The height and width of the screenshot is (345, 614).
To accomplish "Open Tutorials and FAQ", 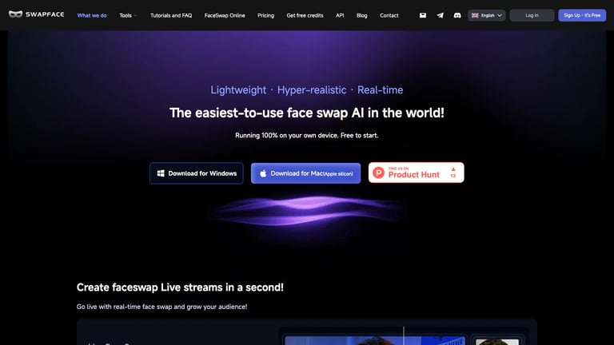I will (171, 15).
